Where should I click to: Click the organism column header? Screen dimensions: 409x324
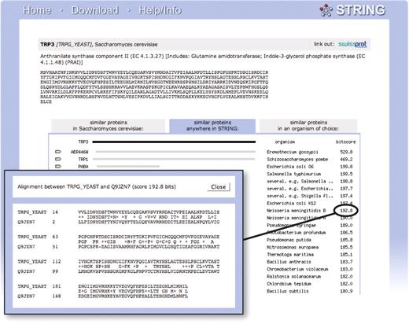pyautogui.click(x=285, y=142)
